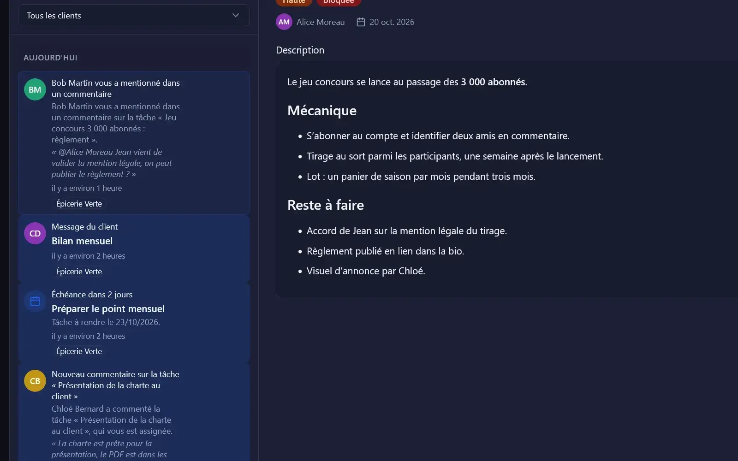Image resolution: width=738 pixels, height=461 pixels.
Task: Open Bob Martin mention notification
Action: click(134, 142)
